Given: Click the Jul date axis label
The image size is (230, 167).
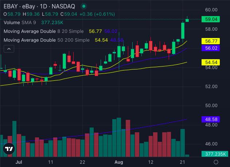Looking at the screenshot, I should pyautogui.click(x=19, y=162).
